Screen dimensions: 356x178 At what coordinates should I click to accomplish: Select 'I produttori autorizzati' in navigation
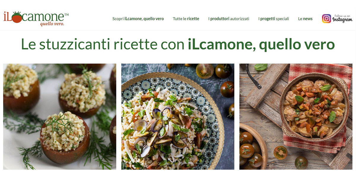(x=229, y=19)
